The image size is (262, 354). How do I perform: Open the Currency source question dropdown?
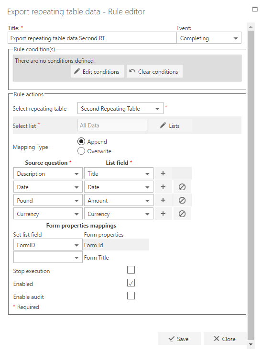[48, 214]
